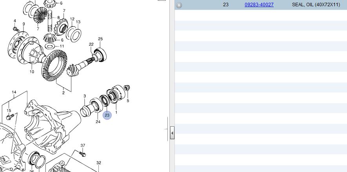
Task: Select callout number 4 bolt label
Action: click(15, 21)
